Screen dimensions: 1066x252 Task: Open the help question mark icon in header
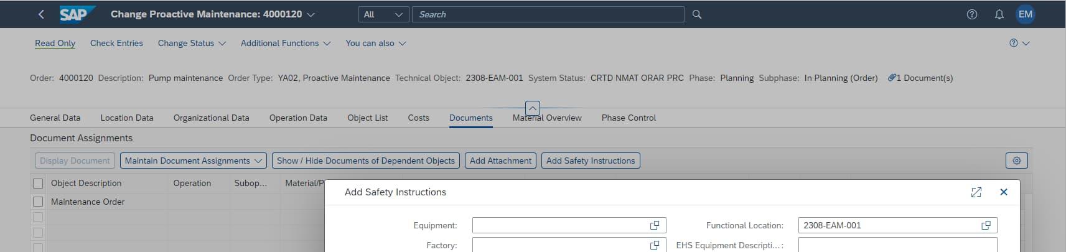tap(972, 14)
